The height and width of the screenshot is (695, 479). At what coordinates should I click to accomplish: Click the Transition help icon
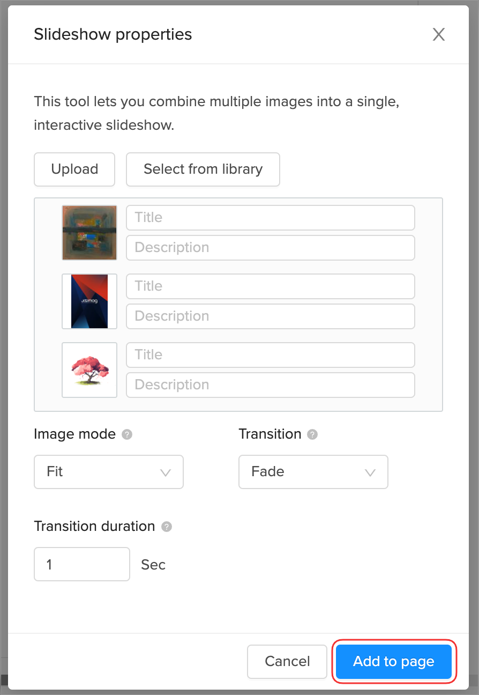pos(312,434)
